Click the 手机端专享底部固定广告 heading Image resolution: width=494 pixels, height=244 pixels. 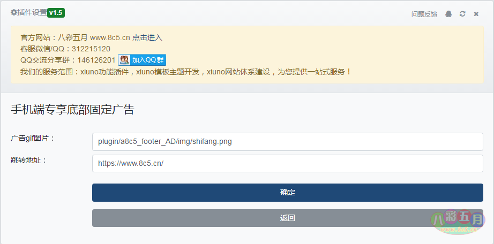coord(72,110)
